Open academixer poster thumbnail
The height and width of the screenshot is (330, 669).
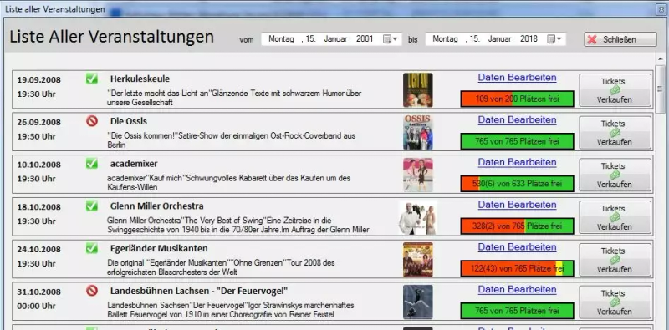(417, 175)
